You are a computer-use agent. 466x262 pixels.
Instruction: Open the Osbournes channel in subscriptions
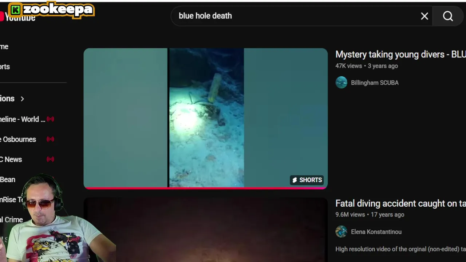[18, 139]
